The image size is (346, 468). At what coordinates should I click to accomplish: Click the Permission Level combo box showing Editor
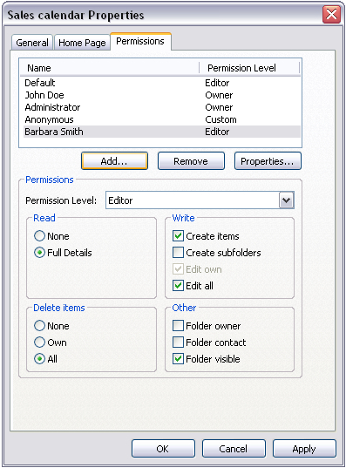200,200
